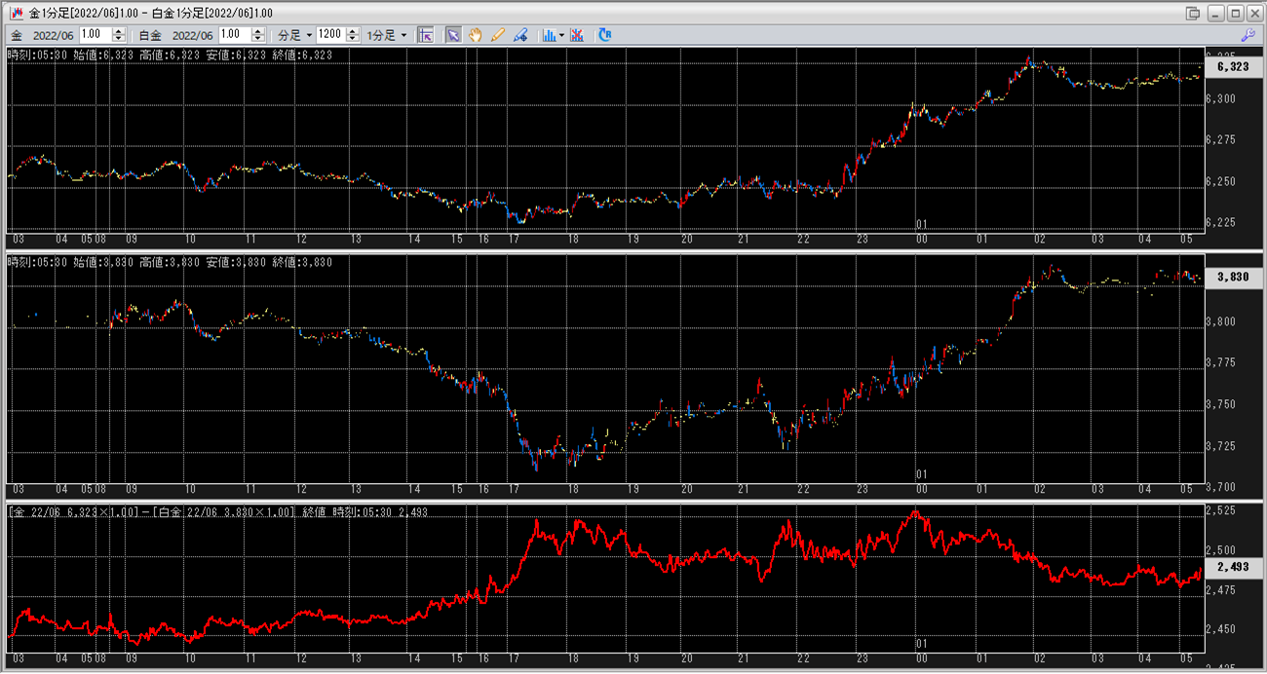Toggle the crosshair scale button in toolbar
This screenshot has height=674, width=1267.
(x=426, y=35)
